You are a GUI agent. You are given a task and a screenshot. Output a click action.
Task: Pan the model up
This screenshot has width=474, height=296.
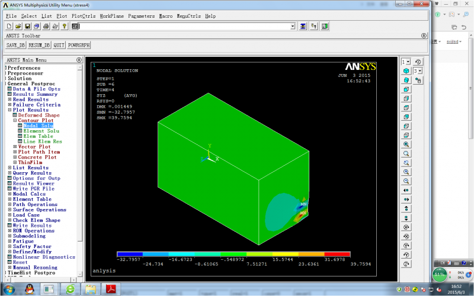406,209
